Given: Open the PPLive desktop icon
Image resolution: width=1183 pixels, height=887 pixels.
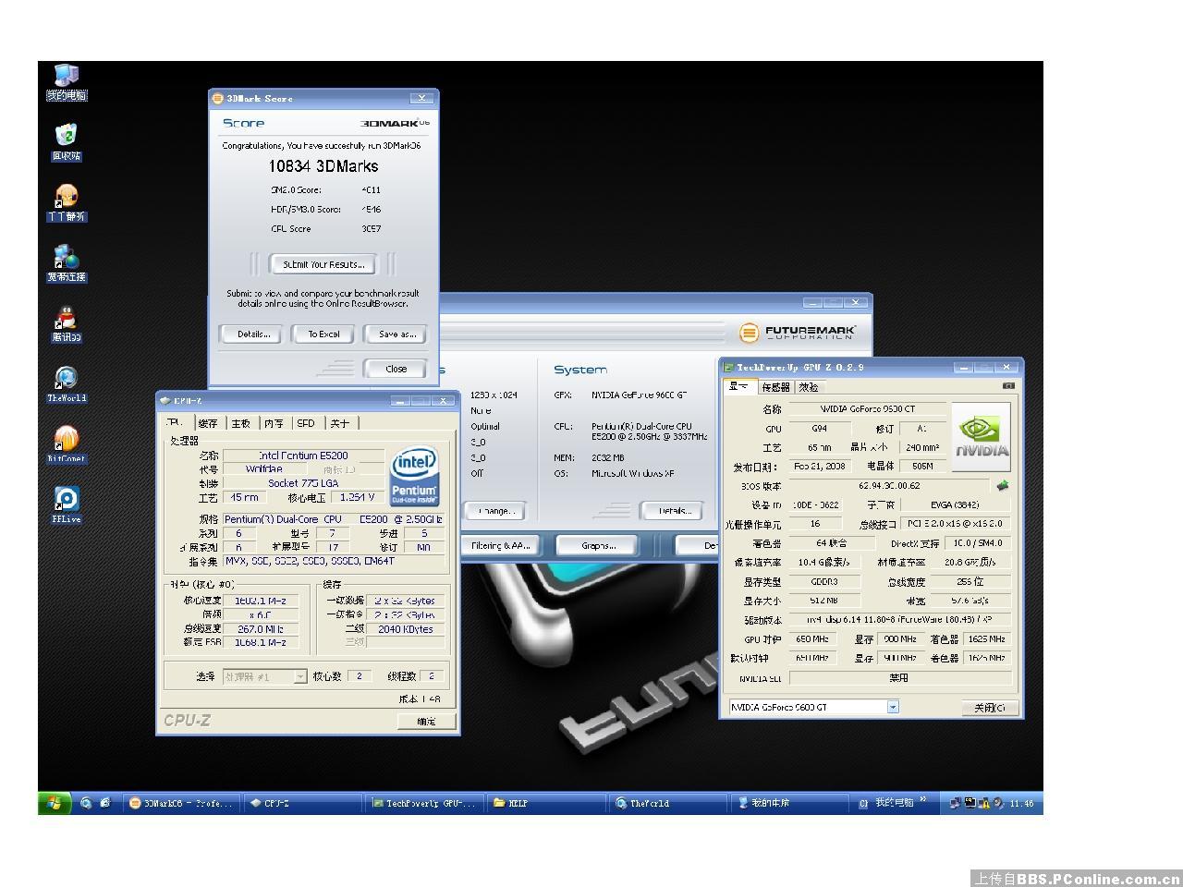Looking at the screenshot, I should 67,505.
